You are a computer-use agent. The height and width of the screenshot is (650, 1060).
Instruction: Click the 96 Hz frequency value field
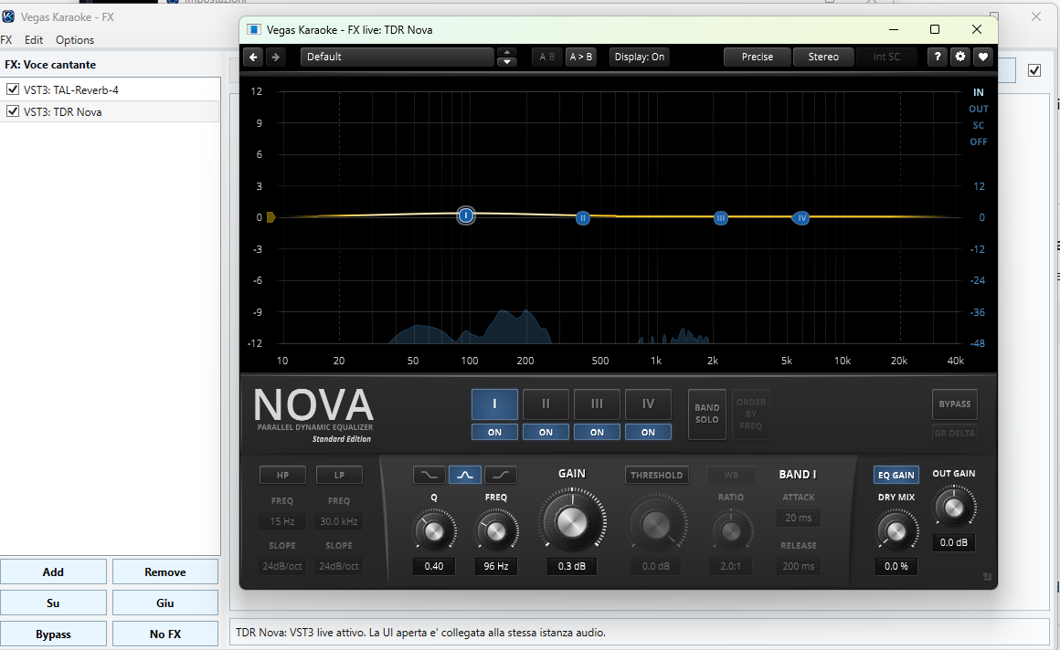point(496,566)
